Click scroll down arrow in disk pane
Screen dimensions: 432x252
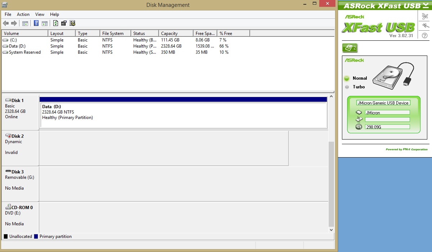point(331,230)
